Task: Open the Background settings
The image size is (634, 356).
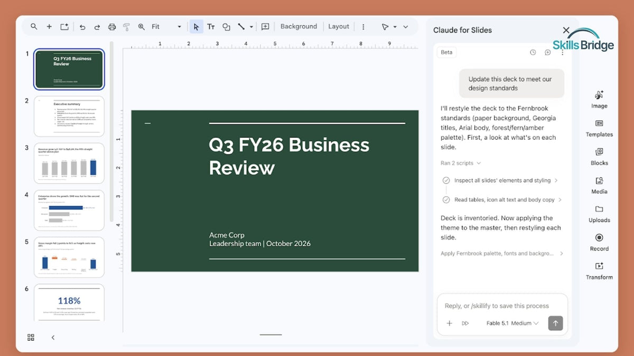Action: click(x=299, y=26)
